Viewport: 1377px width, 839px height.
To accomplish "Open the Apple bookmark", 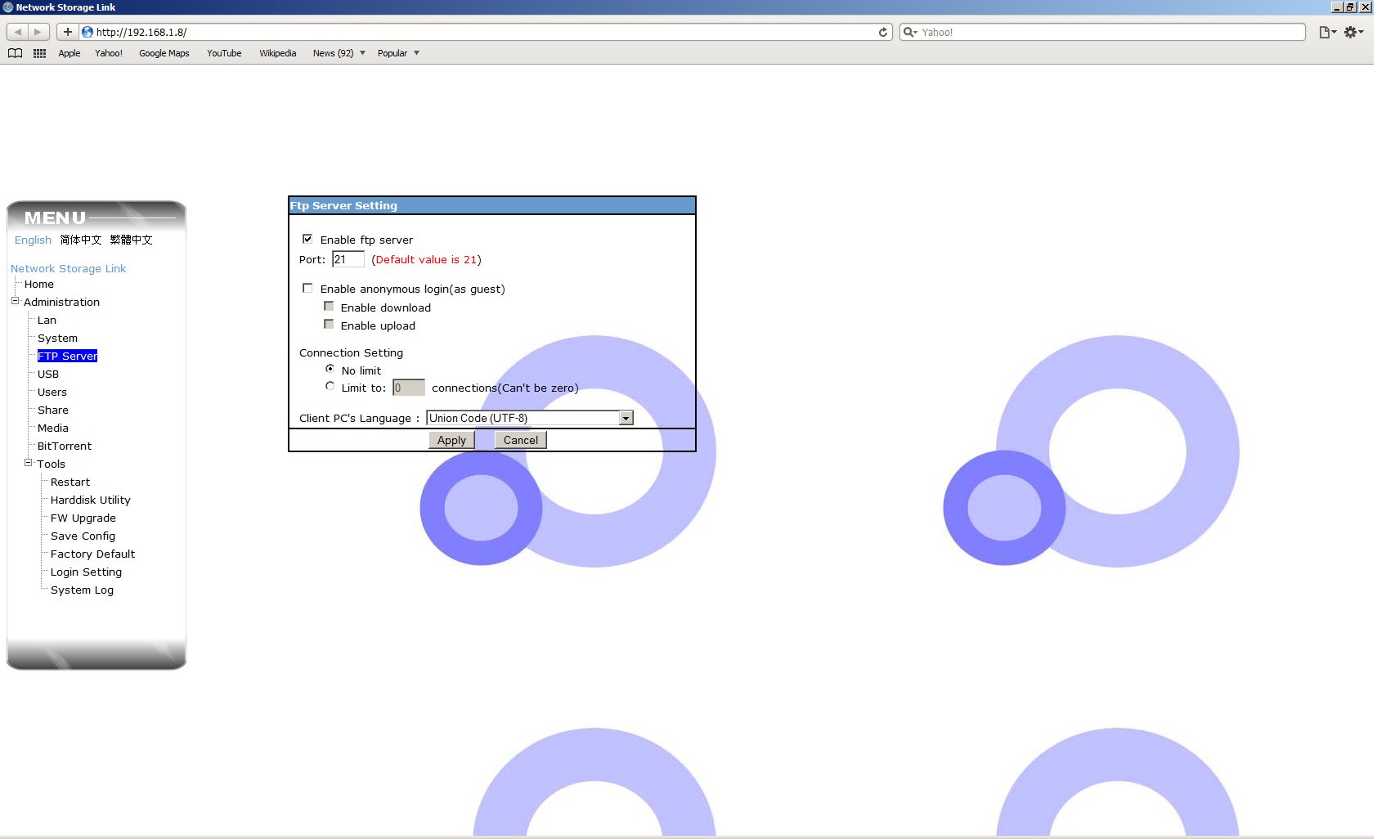I will pyautogui.click(x=70, y=53).
